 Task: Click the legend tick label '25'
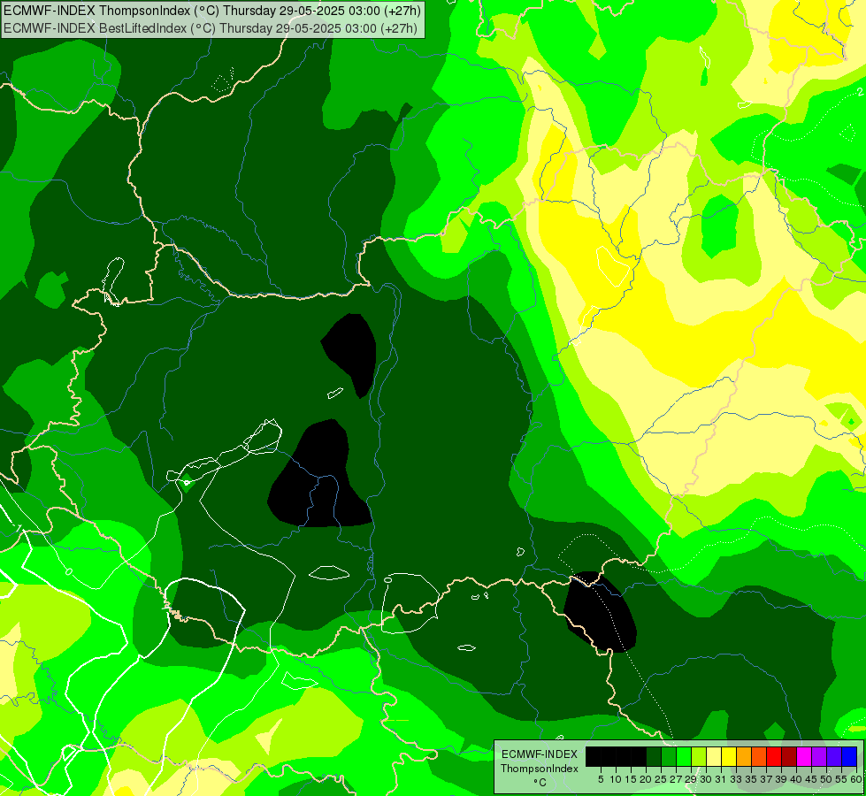[x=661, y=779]
